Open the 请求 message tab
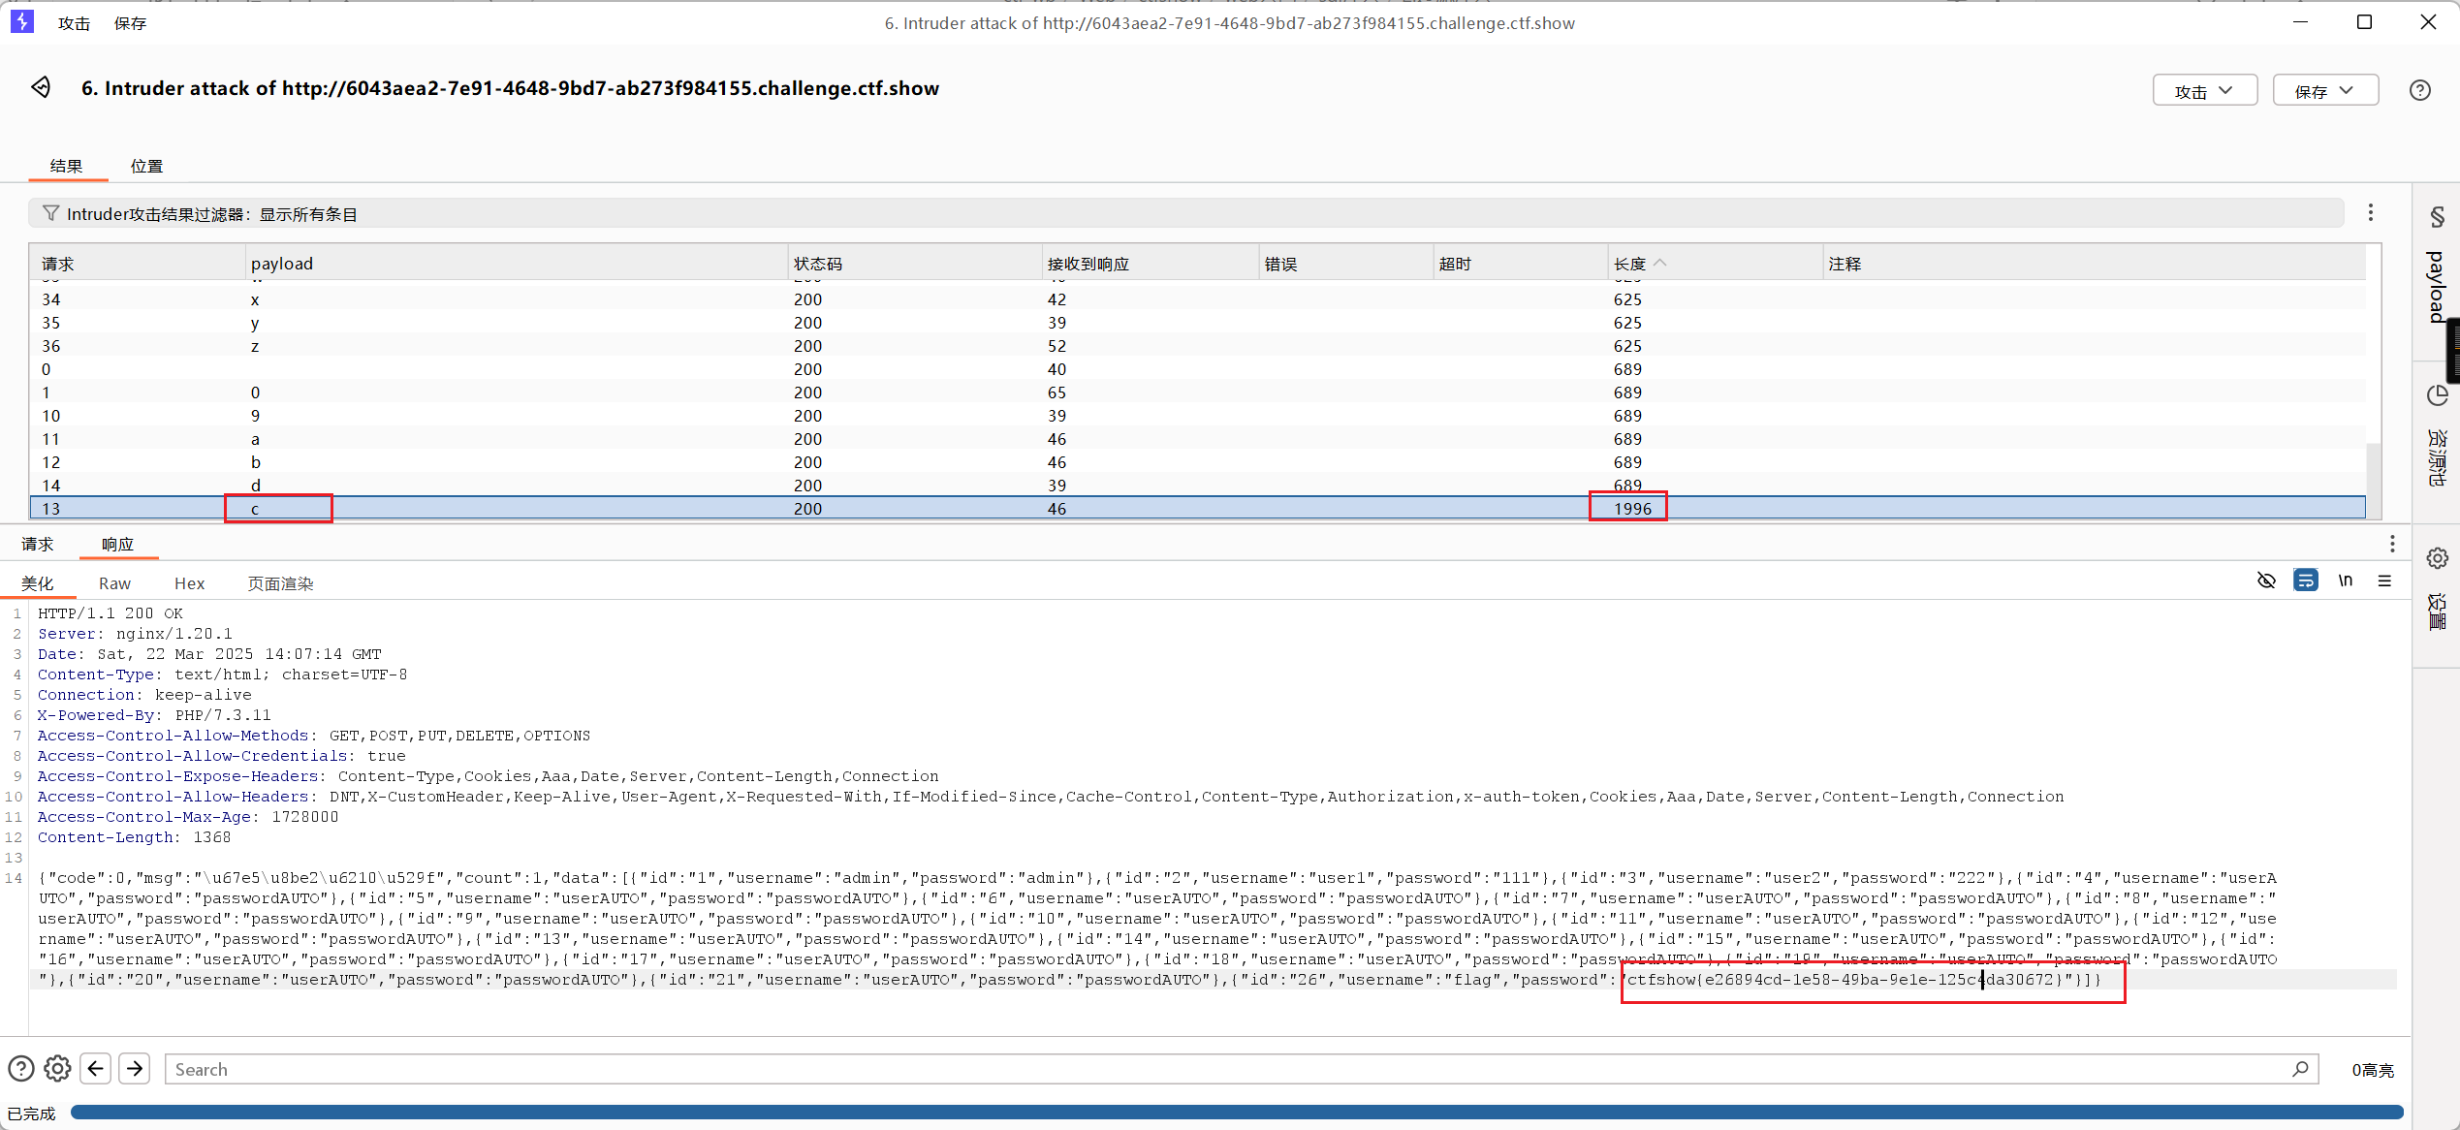The height and width of the screenshot is (1130, 2460). tap(38, 545)
